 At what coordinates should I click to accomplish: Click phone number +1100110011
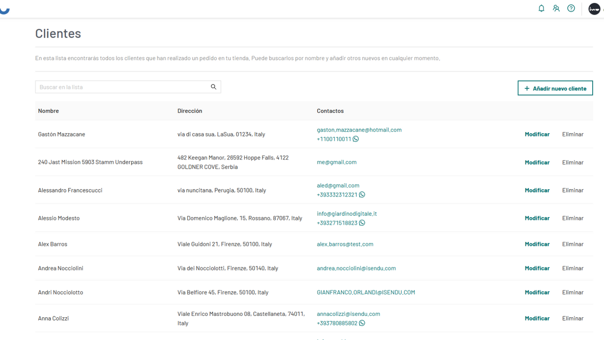pyautogui.click(x=334, y=139)
